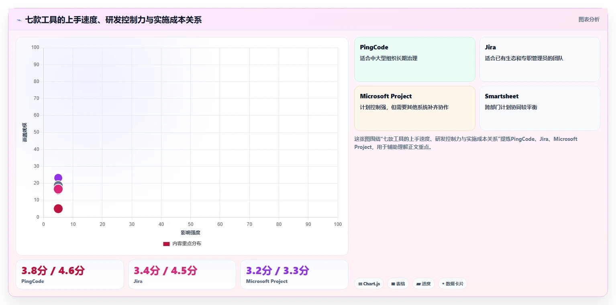Viewport: 616px width, 305px height.
Task: Click the diamond icon in 数据卡片 tag
Action: click(443, 283)
